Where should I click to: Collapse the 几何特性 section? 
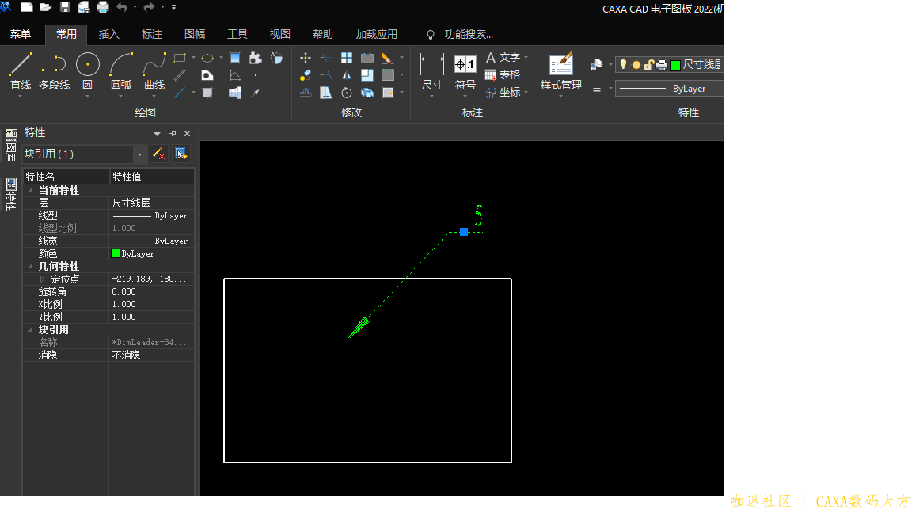(30, 267)
